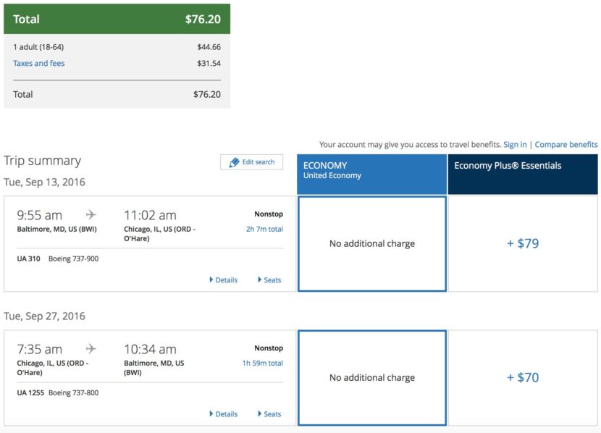This screenshot has width=601, height=433.
Task: Choose No additional charge for Sep 13 flight
Action: (x=372, y=244)
